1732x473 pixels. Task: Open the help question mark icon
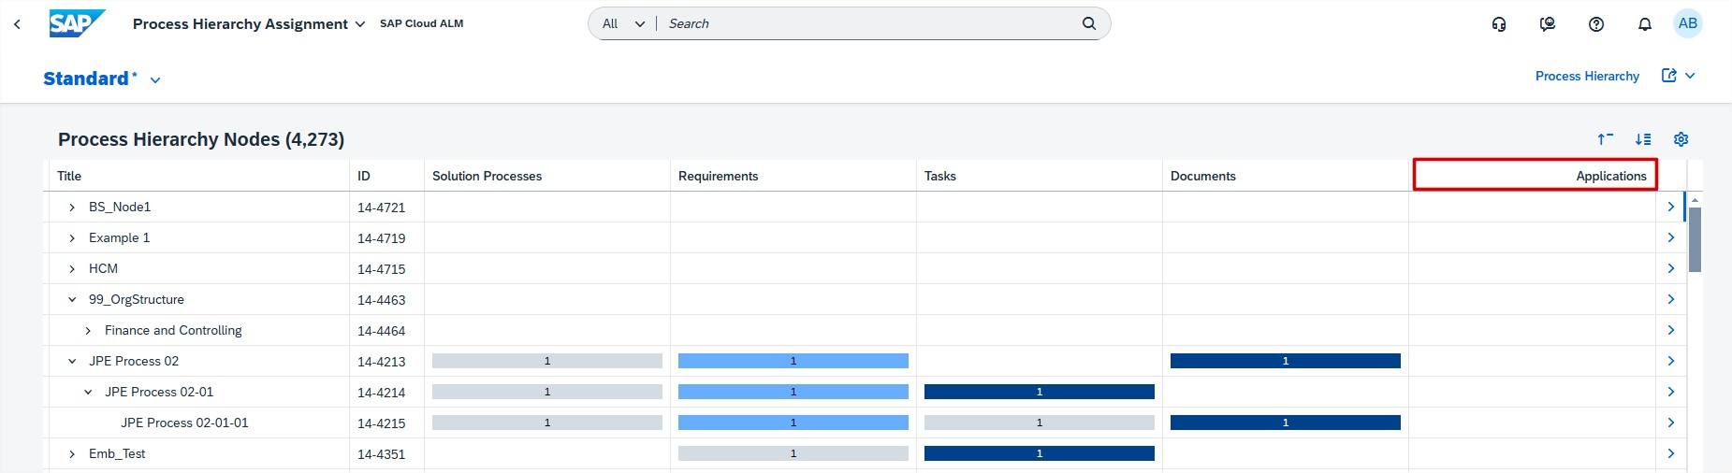pos(1596,24)
